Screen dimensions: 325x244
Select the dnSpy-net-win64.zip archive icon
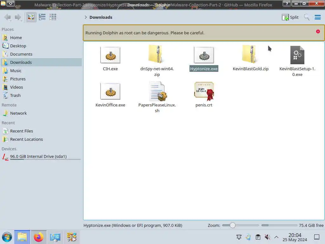157,54
